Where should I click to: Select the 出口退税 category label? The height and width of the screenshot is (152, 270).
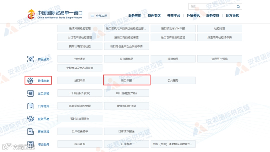click(x=43, y=93)
